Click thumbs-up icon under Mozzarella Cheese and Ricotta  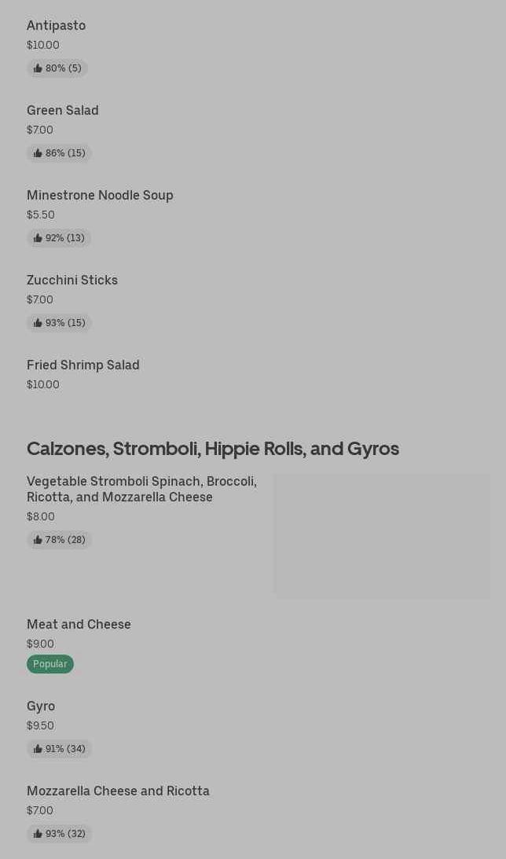pyautogui.click(x=38, y=834)
